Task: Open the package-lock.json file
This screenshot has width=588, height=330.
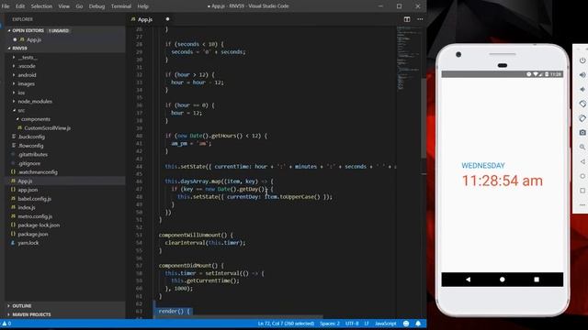Action: (39, 225)
